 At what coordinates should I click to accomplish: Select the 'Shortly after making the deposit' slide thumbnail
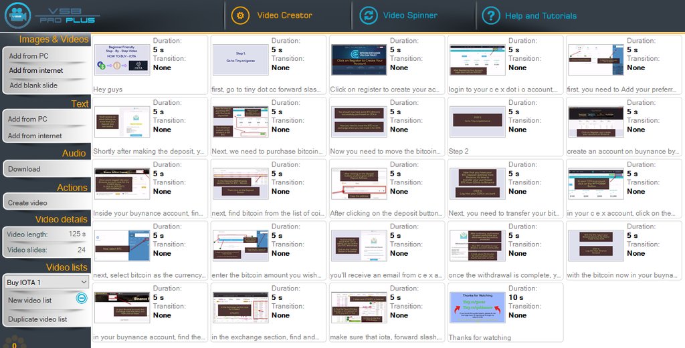pos(122,122)
